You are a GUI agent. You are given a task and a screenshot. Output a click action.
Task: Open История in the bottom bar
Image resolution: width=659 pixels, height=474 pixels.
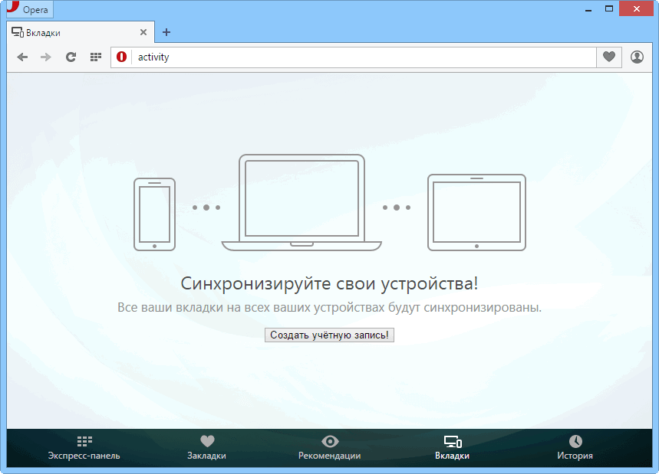(575, 447)
